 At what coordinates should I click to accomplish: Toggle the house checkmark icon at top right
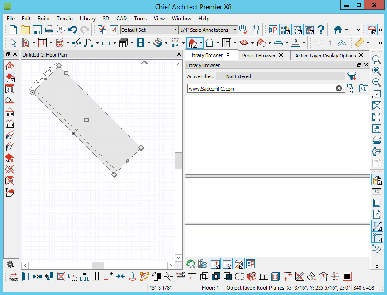coord(372,30)
